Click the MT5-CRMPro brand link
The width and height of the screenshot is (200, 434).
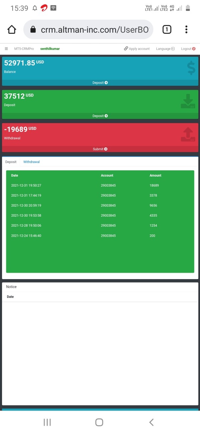[x=24, y=49]
